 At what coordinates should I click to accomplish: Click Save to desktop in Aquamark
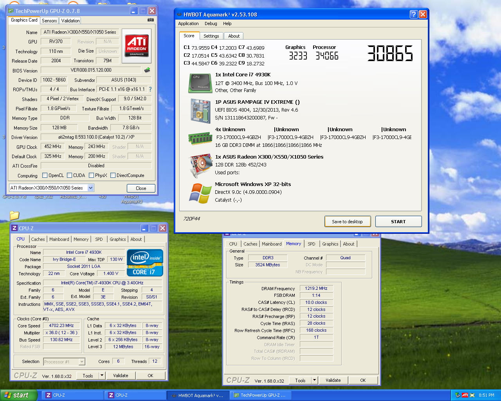[347, 222]
